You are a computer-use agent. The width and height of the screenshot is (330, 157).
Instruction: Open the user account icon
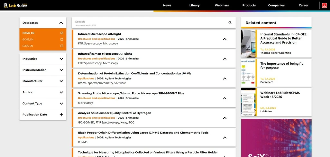[x=324, y=5]
